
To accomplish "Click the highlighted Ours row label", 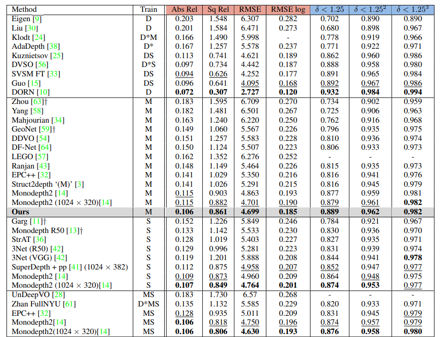I will click(23, 211).
